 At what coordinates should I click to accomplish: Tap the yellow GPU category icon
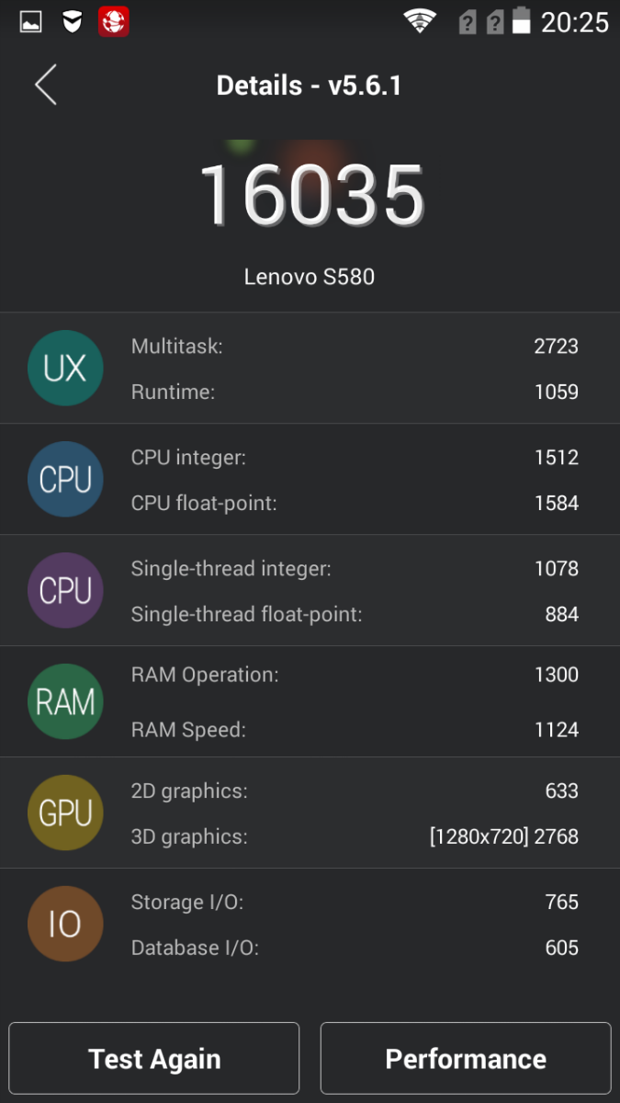(65, 813)
